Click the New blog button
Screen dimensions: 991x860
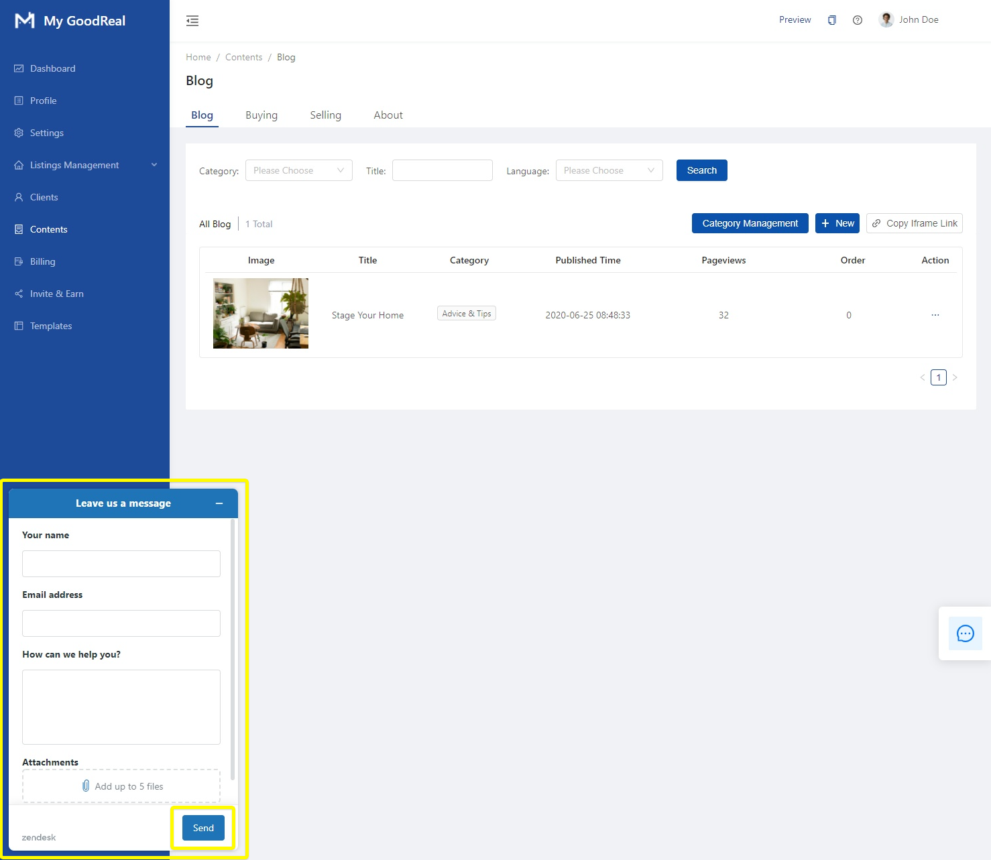[837, 223]
